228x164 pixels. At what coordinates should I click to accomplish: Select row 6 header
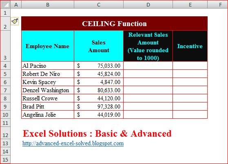[x=5, y=82]
